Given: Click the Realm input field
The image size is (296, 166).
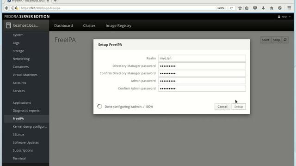Looking at the screenshot, I should pyautogui.click(x=202, y=58).
